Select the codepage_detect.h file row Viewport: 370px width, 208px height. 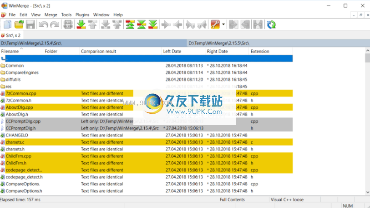(x=146, y=177)
